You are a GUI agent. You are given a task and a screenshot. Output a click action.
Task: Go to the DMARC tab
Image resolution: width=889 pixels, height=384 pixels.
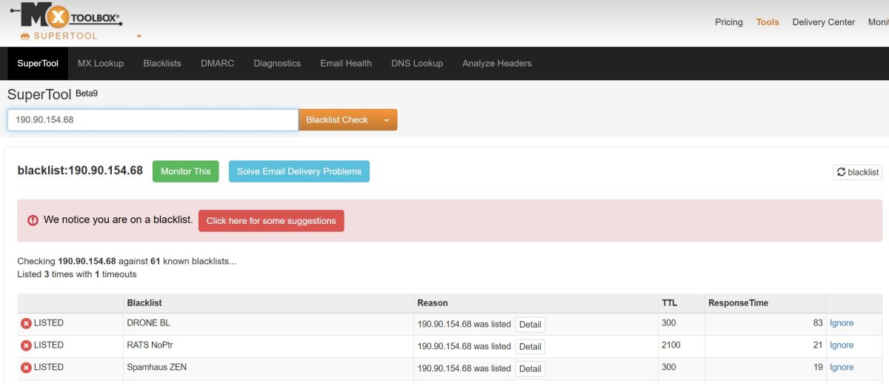coord(217,63)
